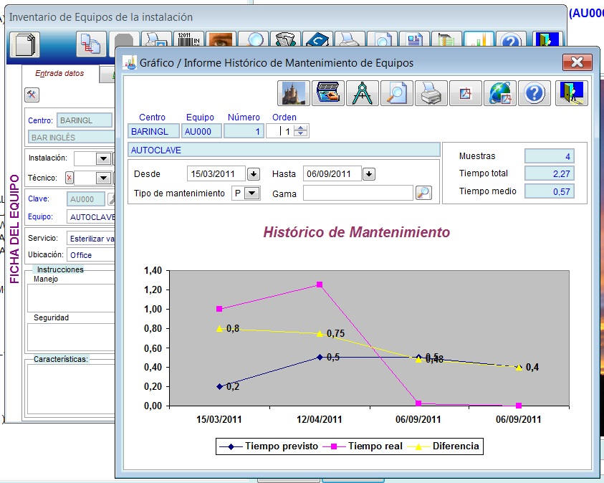Click the Manejo instructions text box
This screenshot has height=483, width=604.
pyautogui.click(x=71, y=297)
